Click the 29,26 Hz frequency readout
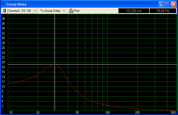Screen dimensions: 178x115 (x=163, y=11)
